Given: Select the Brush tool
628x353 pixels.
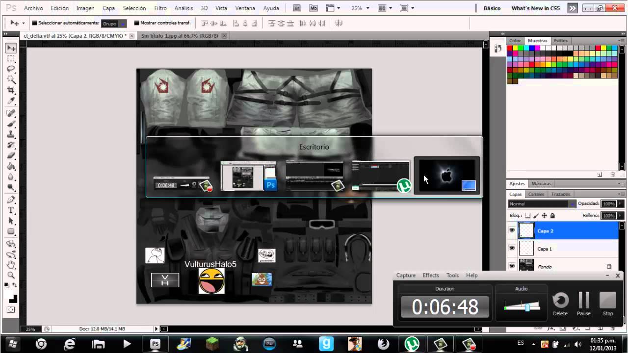Looking at the screenshot, I should click(x=11, y=124).
